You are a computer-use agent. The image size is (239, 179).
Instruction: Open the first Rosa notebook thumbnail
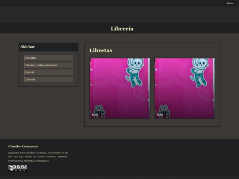(120, 88)
